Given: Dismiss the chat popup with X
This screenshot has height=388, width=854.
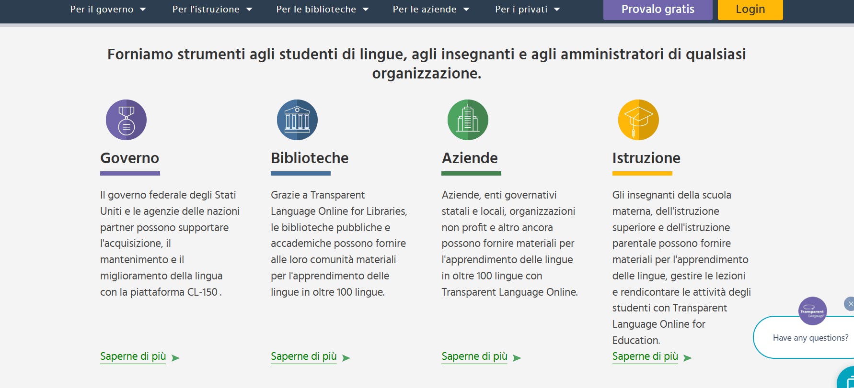Looking at the screenshot, I should (850, 304).
